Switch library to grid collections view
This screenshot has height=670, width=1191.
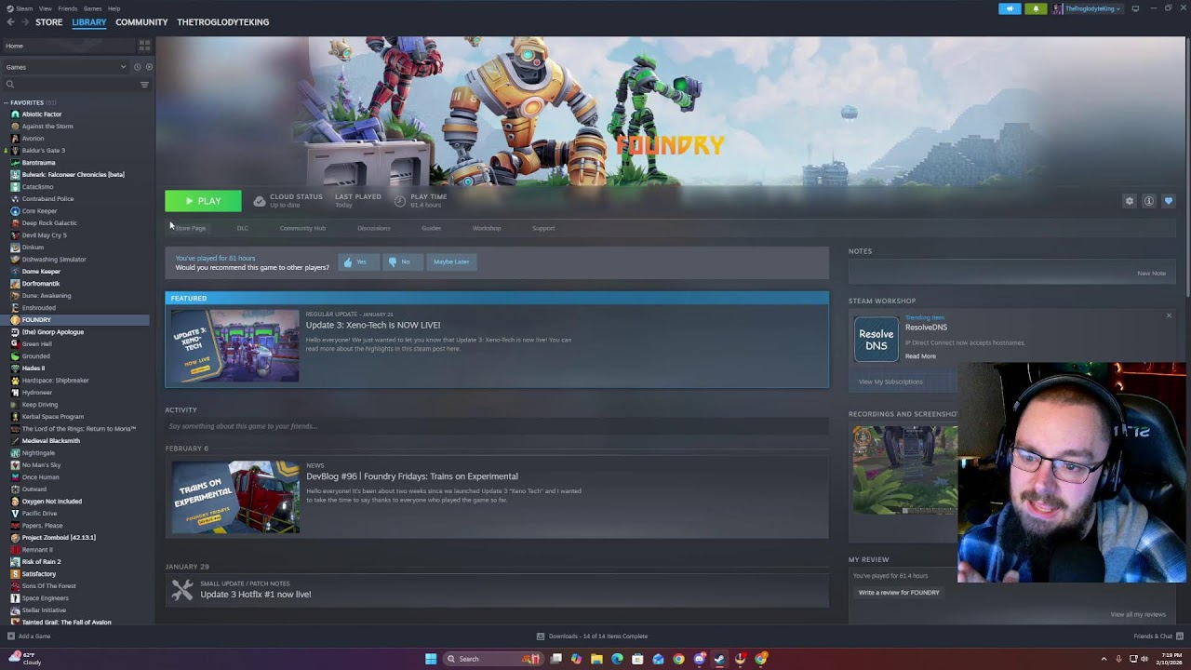144,45
